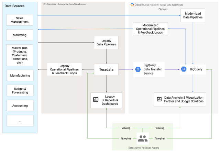Click the Legacy BI Reports chart icon
220x156 pixels.
coord(96,99)
